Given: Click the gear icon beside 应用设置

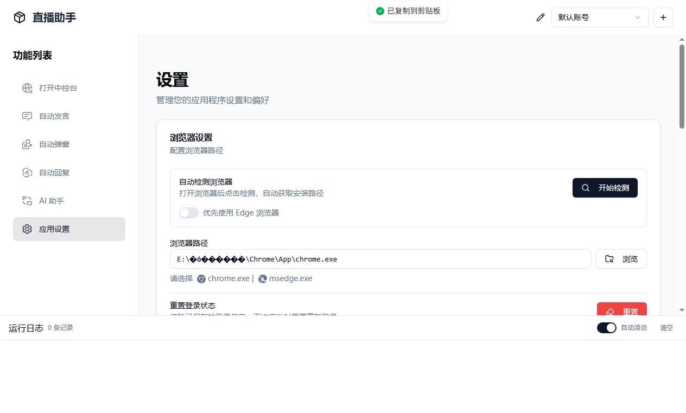Looking at the screenshot, I should pyautogui.click(x=27, y=229).
